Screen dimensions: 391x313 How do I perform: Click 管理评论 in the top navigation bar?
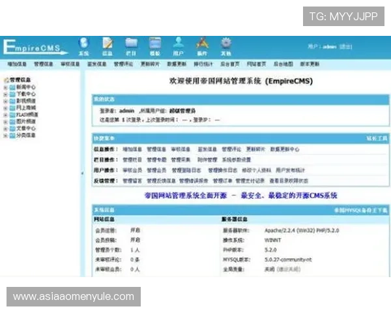point(123,64)
